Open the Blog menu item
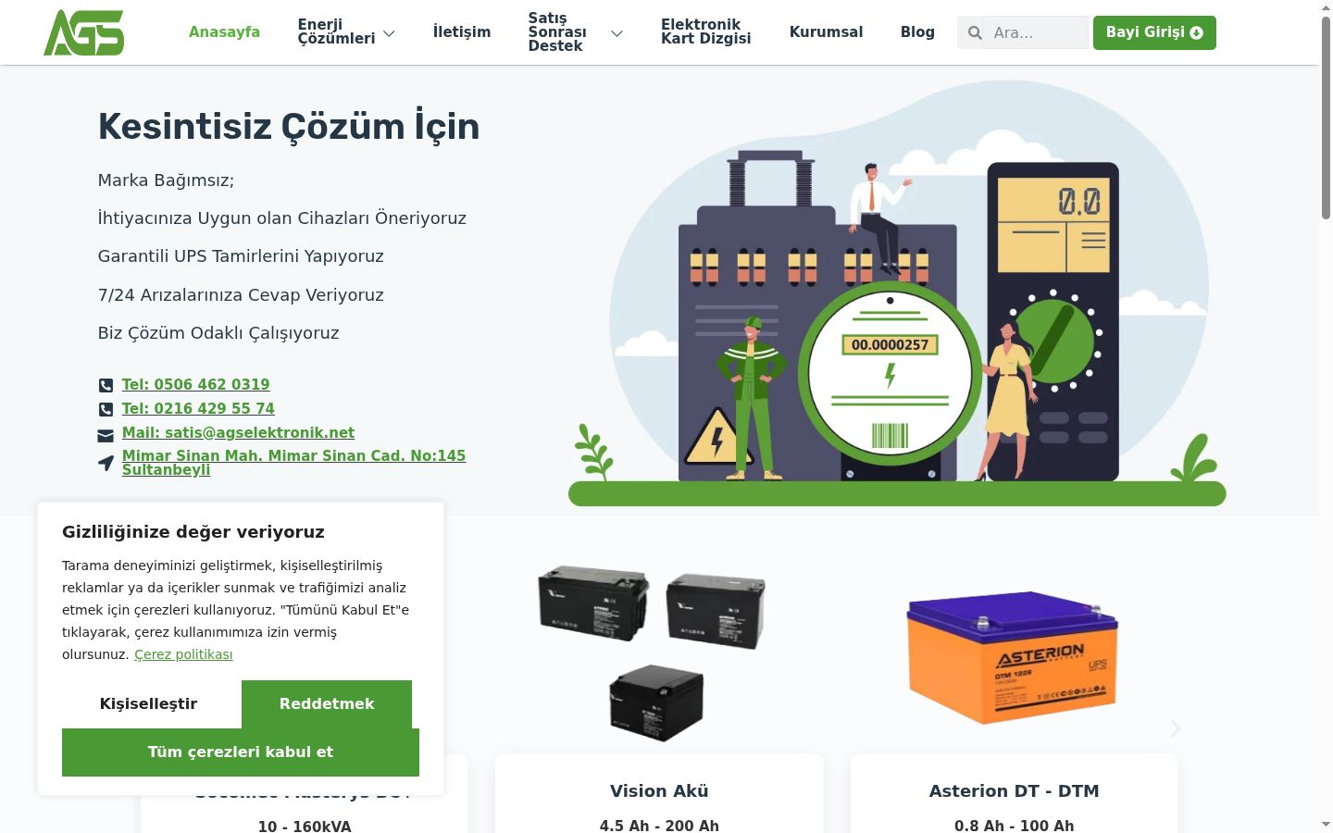This screenshot has height=833, width=1333. 917,32
